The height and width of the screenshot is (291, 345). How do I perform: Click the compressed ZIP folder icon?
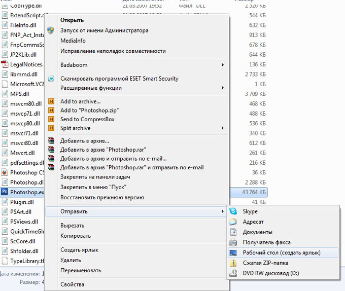[x=233, y=263]
